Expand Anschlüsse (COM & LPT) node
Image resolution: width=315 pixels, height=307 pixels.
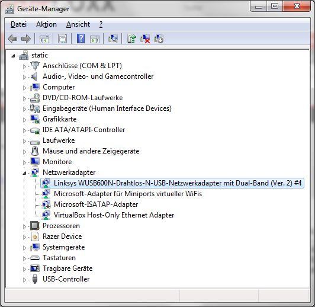(24, 66)
